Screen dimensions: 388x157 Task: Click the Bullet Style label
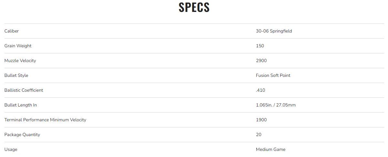tap(16, 76)
